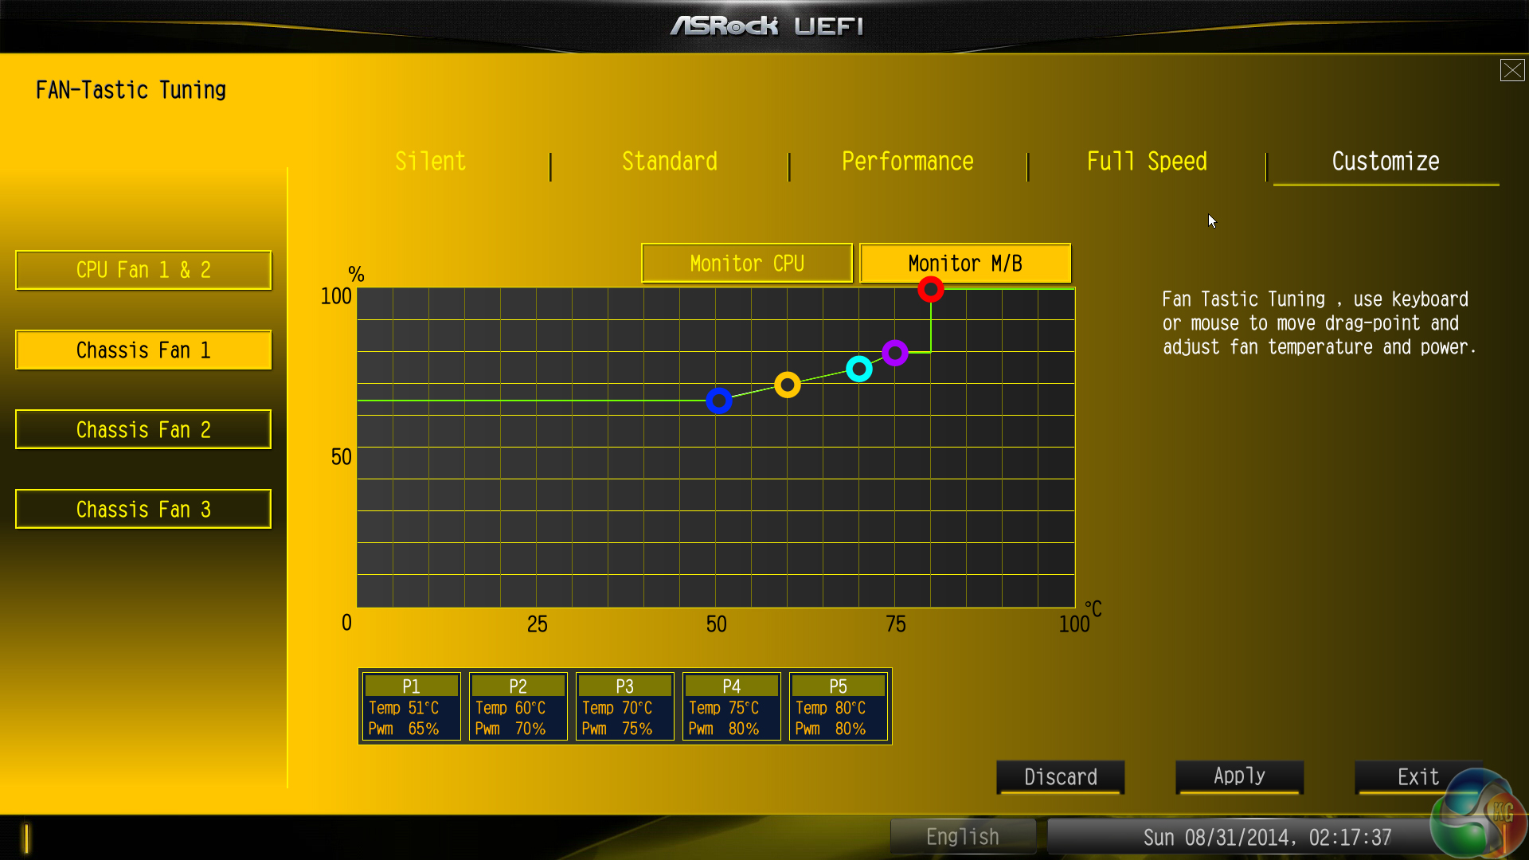The height and width of the screenshot is (860, 1529).
Task: Open the Customize tab
Action: 1385,162
